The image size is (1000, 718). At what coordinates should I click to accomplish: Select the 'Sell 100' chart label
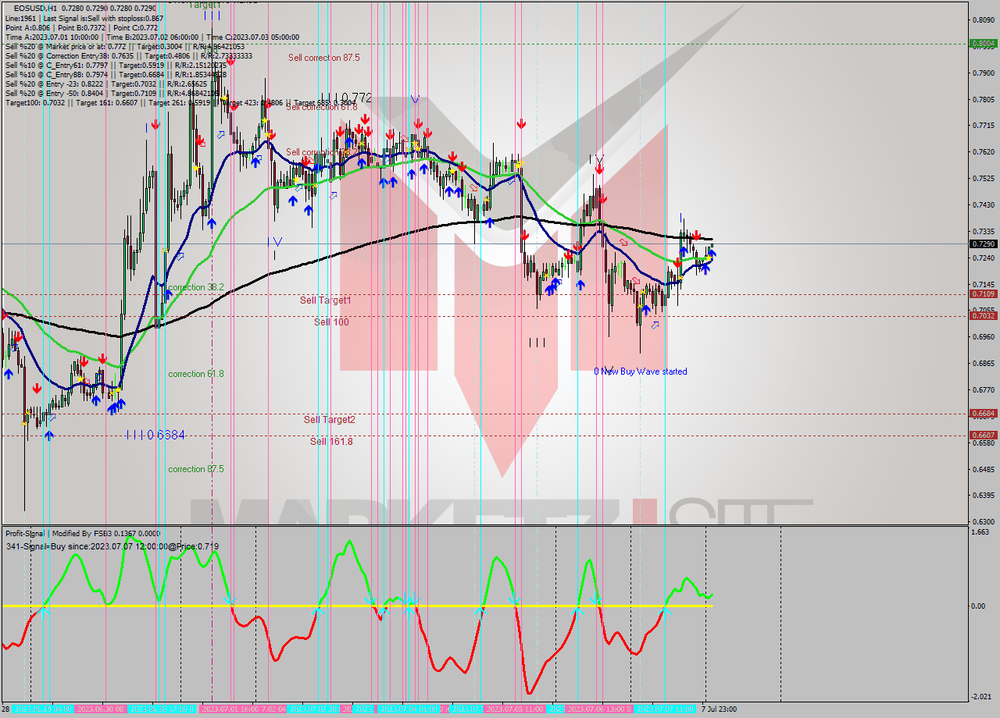pyautogui.click(x=331, y=322)
